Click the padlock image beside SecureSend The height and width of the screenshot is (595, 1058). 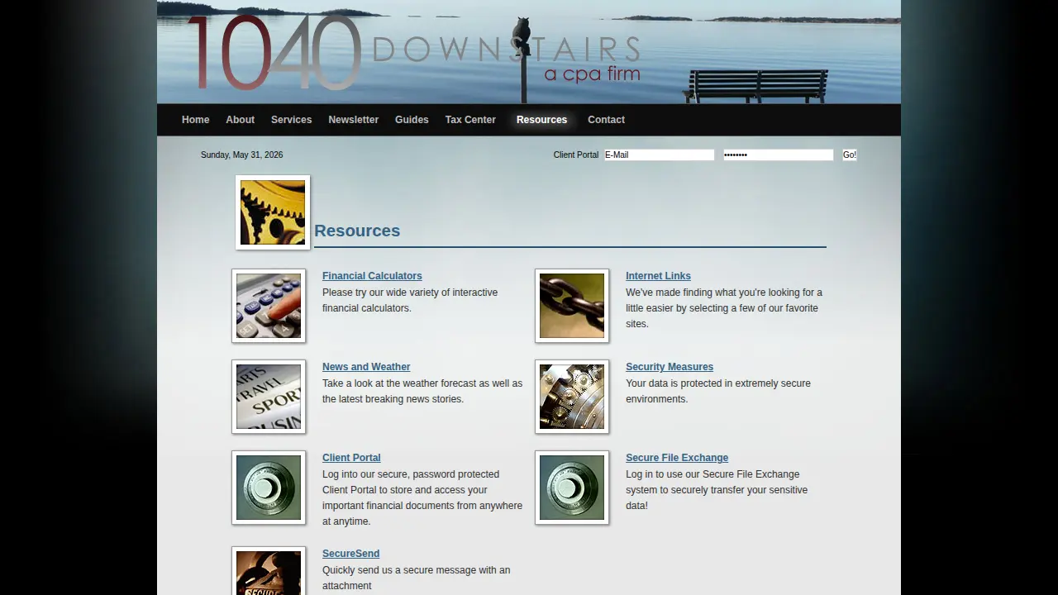point(269,571)
